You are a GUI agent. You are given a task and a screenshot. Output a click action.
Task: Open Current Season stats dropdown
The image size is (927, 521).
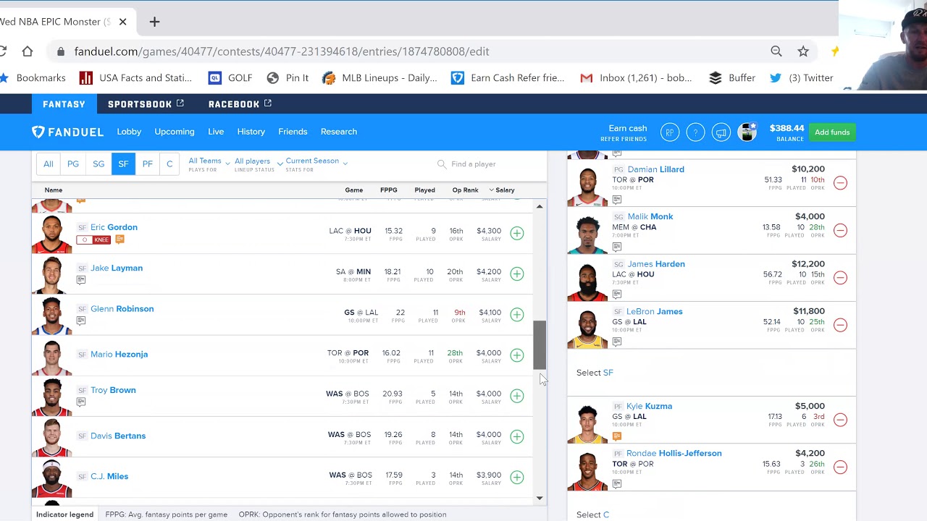(316, 164)
